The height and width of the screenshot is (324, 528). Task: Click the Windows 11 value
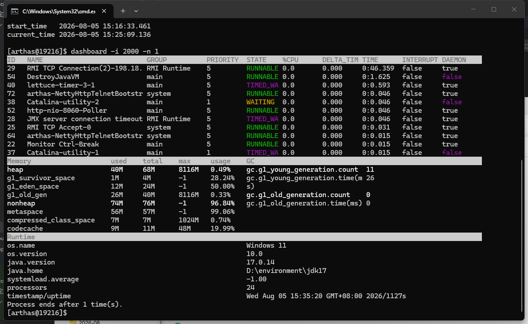(266, 245)
